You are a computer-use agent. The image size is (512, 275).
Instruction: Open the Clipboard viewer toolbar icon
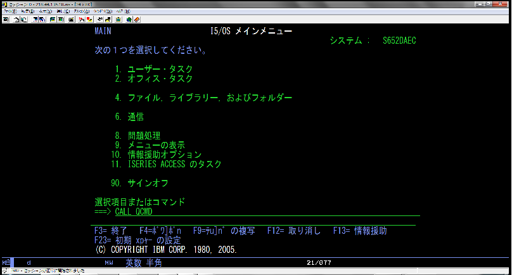click(x=118, y=19)
